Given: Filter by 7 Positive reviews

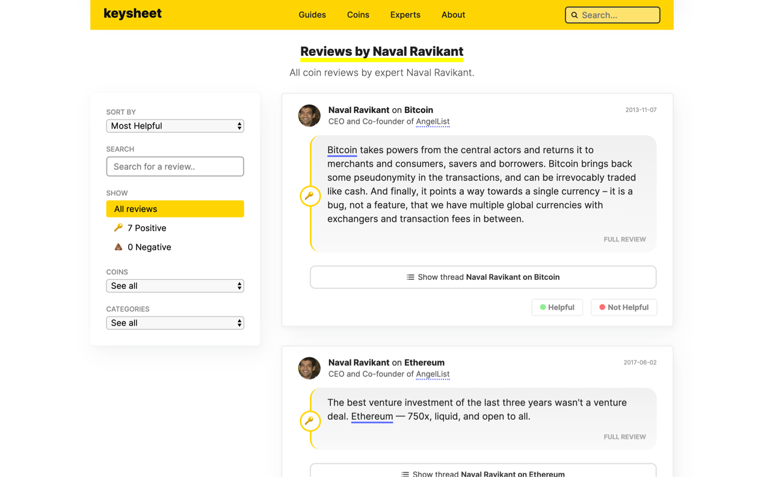Looking at the screenshot, I should point(147,228).
